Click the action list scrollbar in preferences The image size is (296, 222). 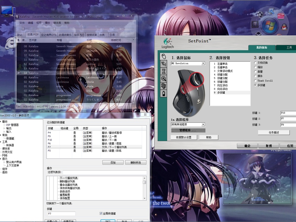145,188
